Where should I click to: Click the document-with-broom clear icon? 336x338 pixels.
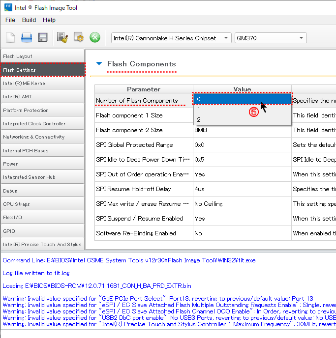[62, 38]
